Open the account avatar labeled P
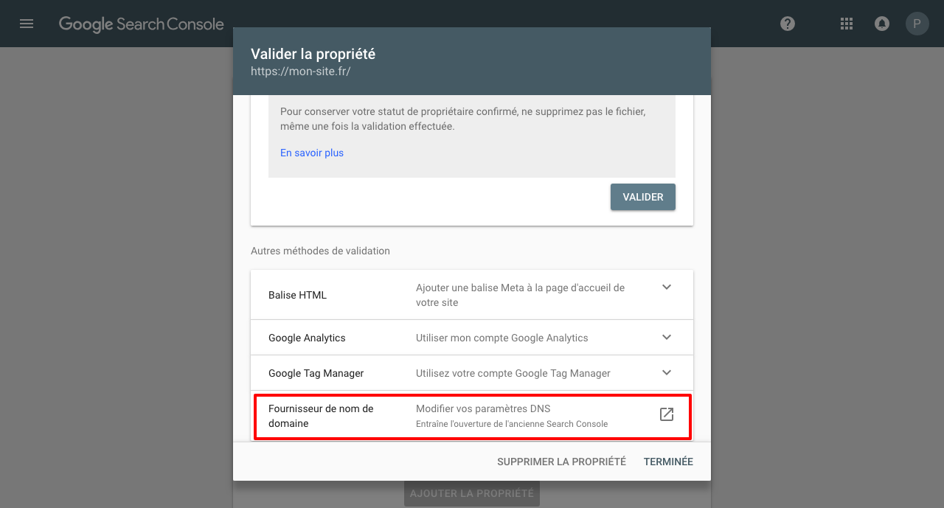Viewport: 944px width, 508px height. pyautogui.click(x=917, y=24)
